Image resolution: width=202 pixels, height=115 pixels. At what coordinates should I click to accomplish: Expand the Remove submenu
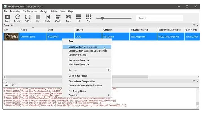tap(87, 70)
